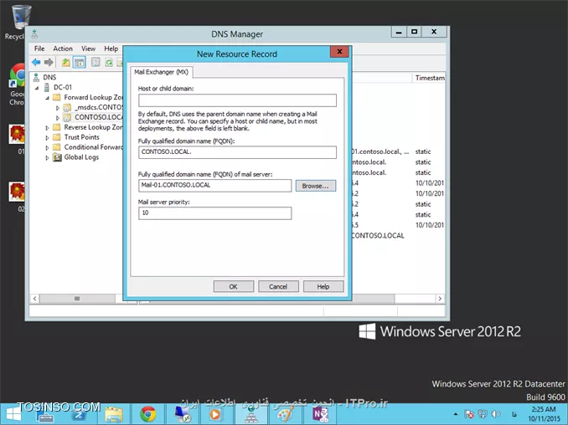Expand the Global Logs node
Screen dimensions: 568x425
(x=47, y=158)
